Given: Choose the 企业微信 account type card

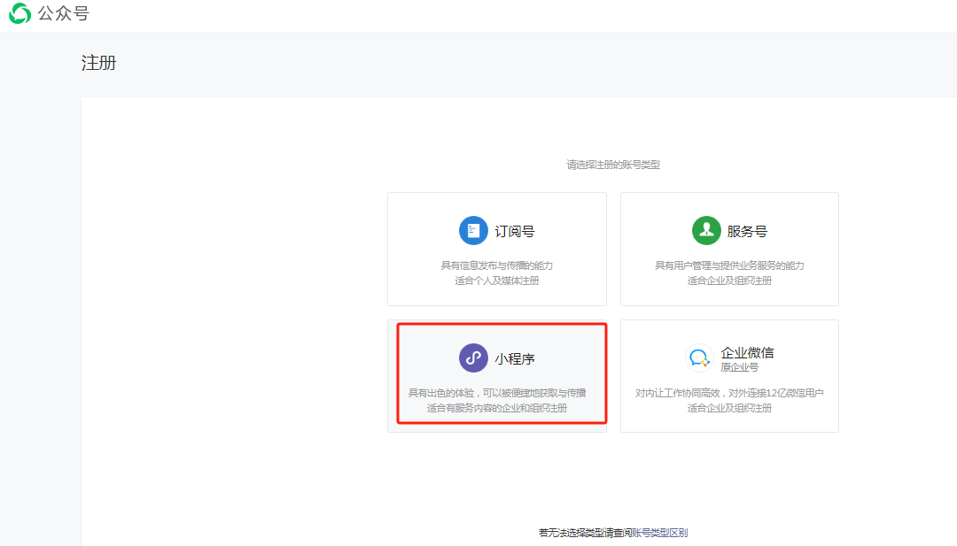Looking at the screenshot, I should [x=729, y=376].
